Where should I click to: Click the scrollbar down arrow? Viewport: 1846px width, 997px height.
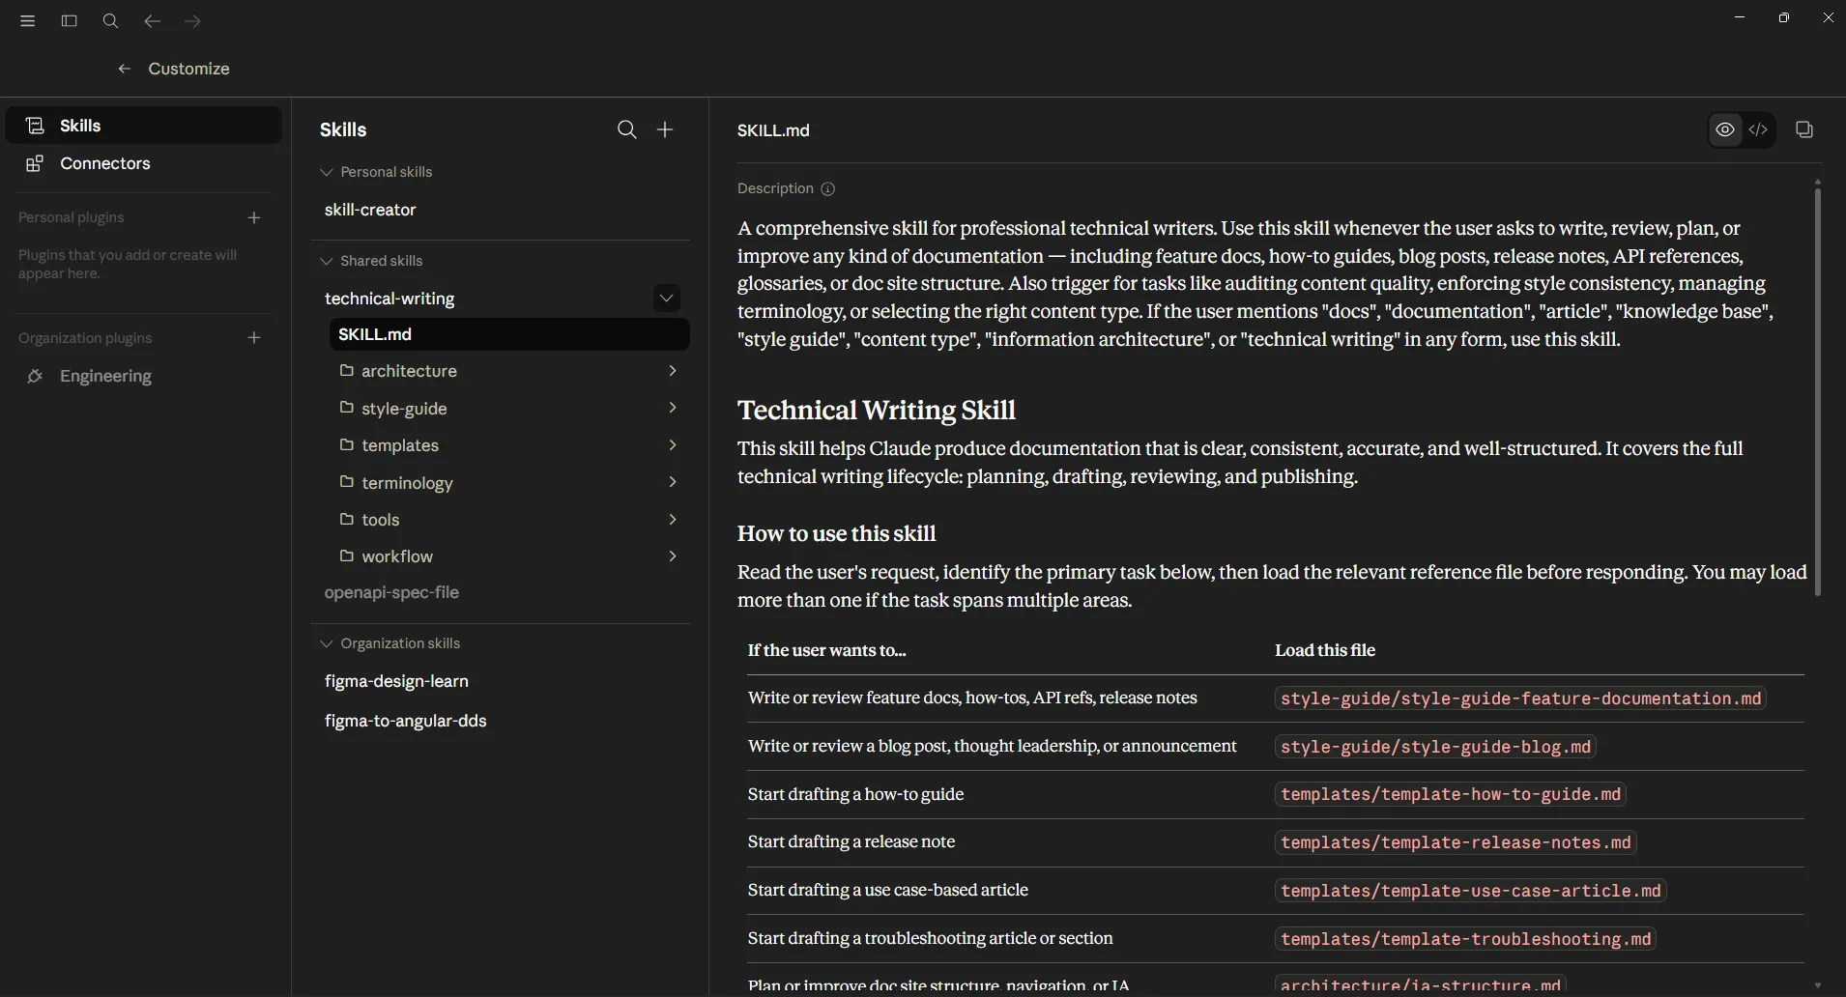click(1817, 986)
